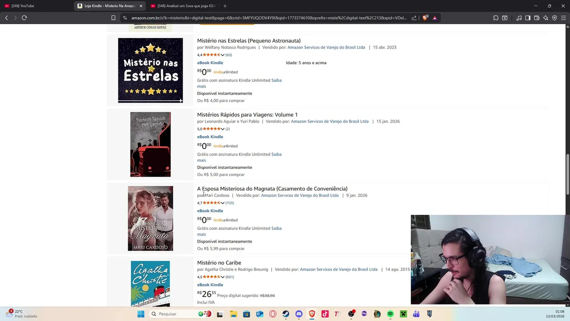Open the Leo AI sparkle icon
Image resolution: width=570 pixels, height=321 pixels.
coord(546,18)
